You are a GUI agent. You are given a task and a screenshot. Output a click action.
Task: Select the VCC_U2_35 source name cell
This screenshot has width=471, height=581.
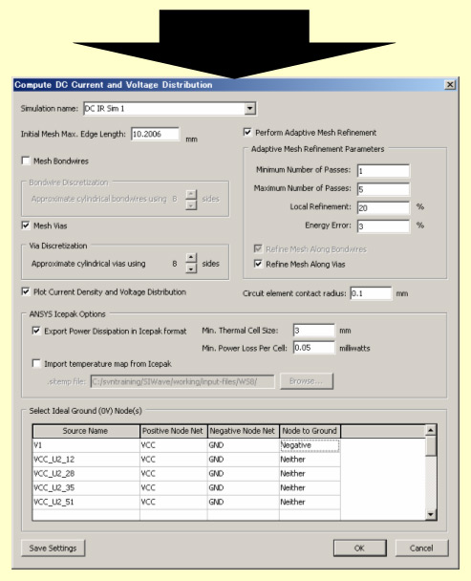[86, 487]
